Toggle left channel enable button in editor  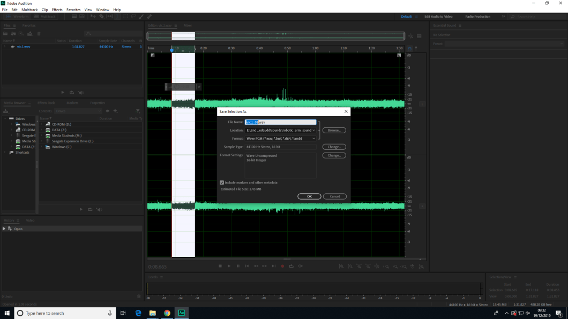point(422,104)
